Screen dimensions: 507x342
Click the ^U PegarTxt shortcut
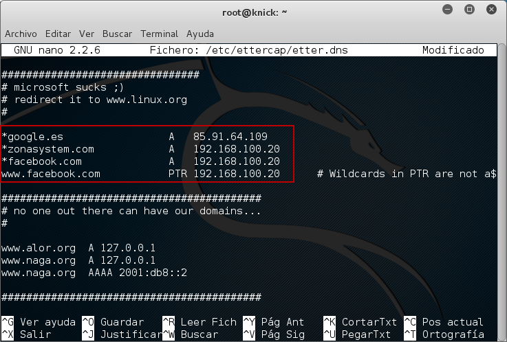(357, 334)
